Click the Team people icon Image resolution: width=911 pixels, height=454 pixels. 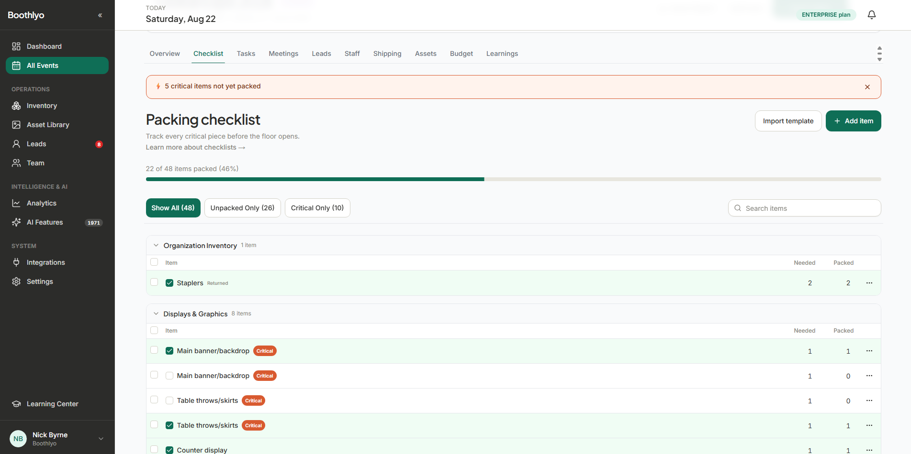pyautogui.click(x=16, y=163)
